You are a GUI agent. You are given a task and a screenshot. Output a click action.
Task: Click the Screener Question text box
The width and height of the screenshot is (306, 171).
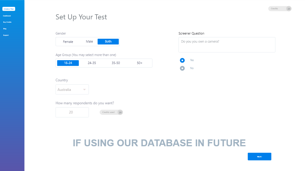tap(227, 45)
